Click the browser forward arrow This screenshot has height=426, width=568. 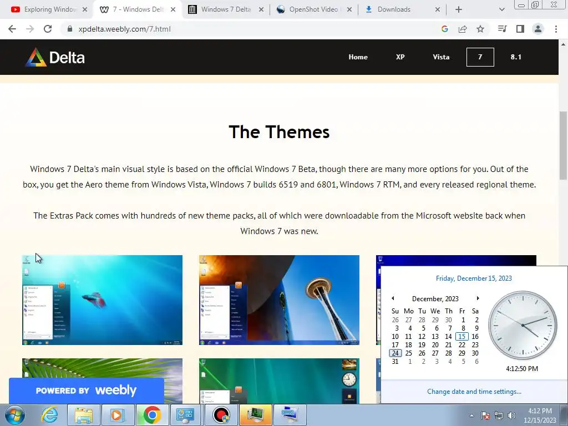30,29
